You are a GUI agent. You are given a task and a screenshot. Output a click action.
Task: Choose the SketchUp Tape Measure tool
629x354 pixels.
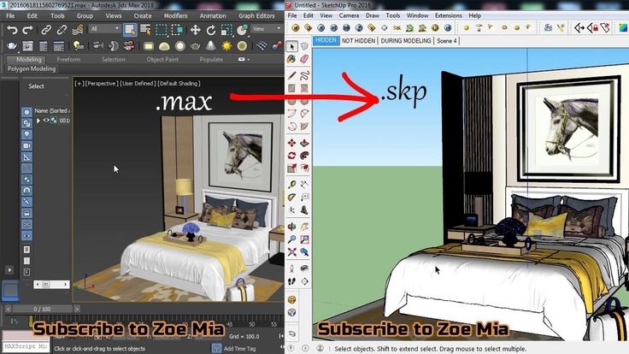pos(291,184)
